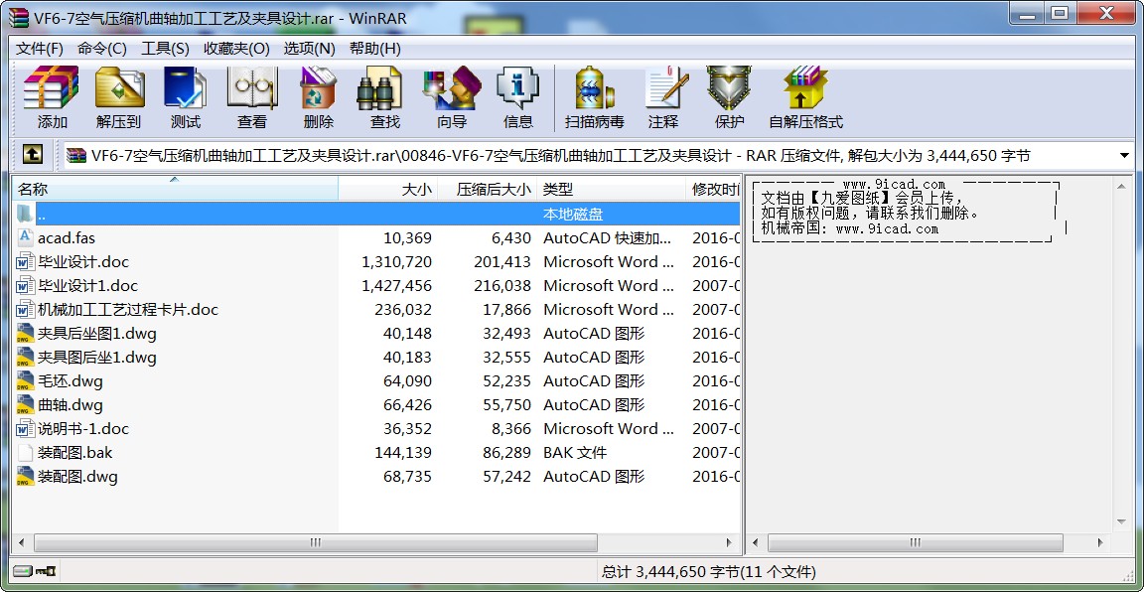Open the Comment (注释) tool
Viewport: 1144px width, 592px height.
[662, 97]
